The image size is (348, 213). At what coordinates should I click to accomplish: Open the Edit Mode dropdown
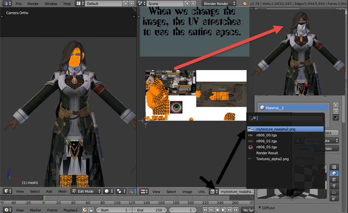86,191
